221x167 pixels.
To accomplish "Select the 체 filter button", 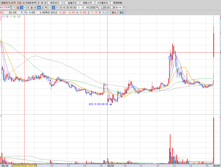I will 42,3.
